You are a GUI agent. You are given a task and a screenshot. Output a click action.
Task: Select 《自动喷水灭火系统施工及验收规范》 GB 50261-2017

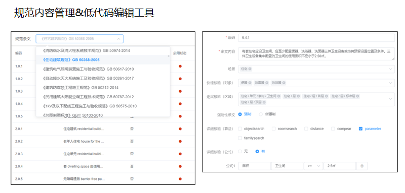(103, 79)
